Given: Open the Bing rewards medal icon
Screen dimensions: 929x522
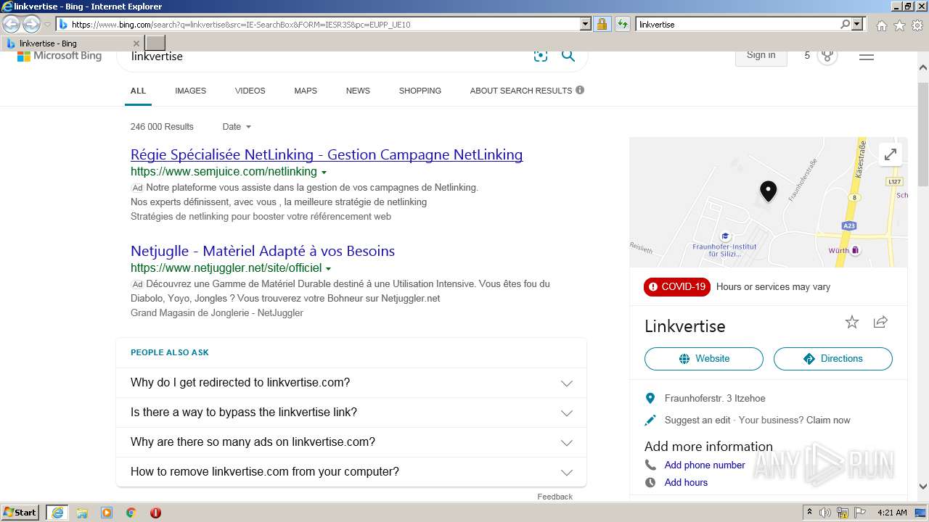Looking at the screenshot, I should pyautogui.click(x=827, y=56).
